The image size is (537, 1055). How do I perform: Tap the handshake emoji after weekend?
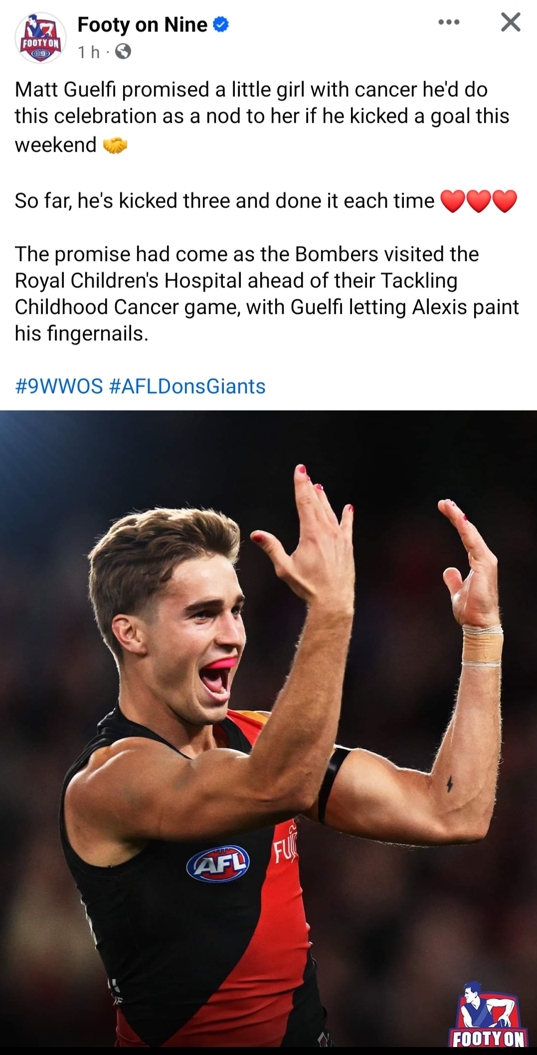(115, 145)
